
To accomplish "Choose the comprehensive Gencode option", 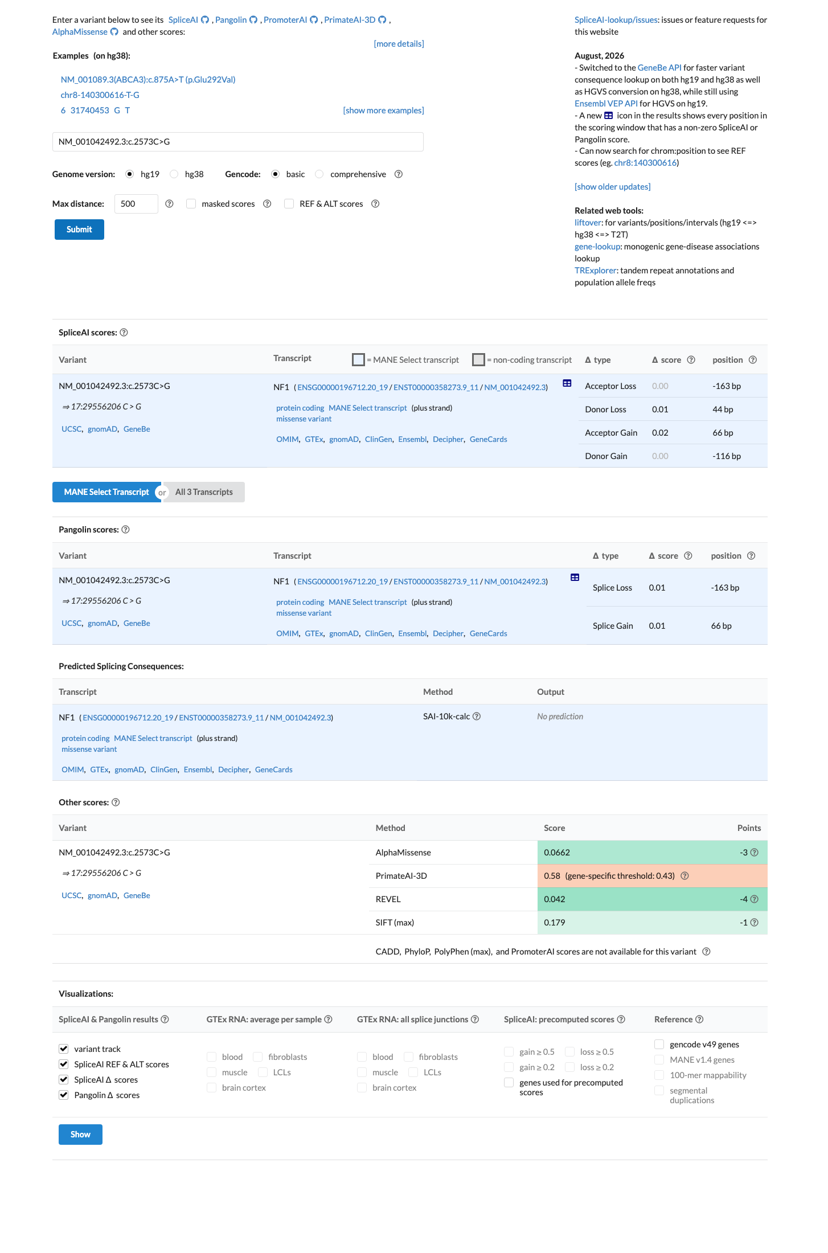I will [319, 174].
